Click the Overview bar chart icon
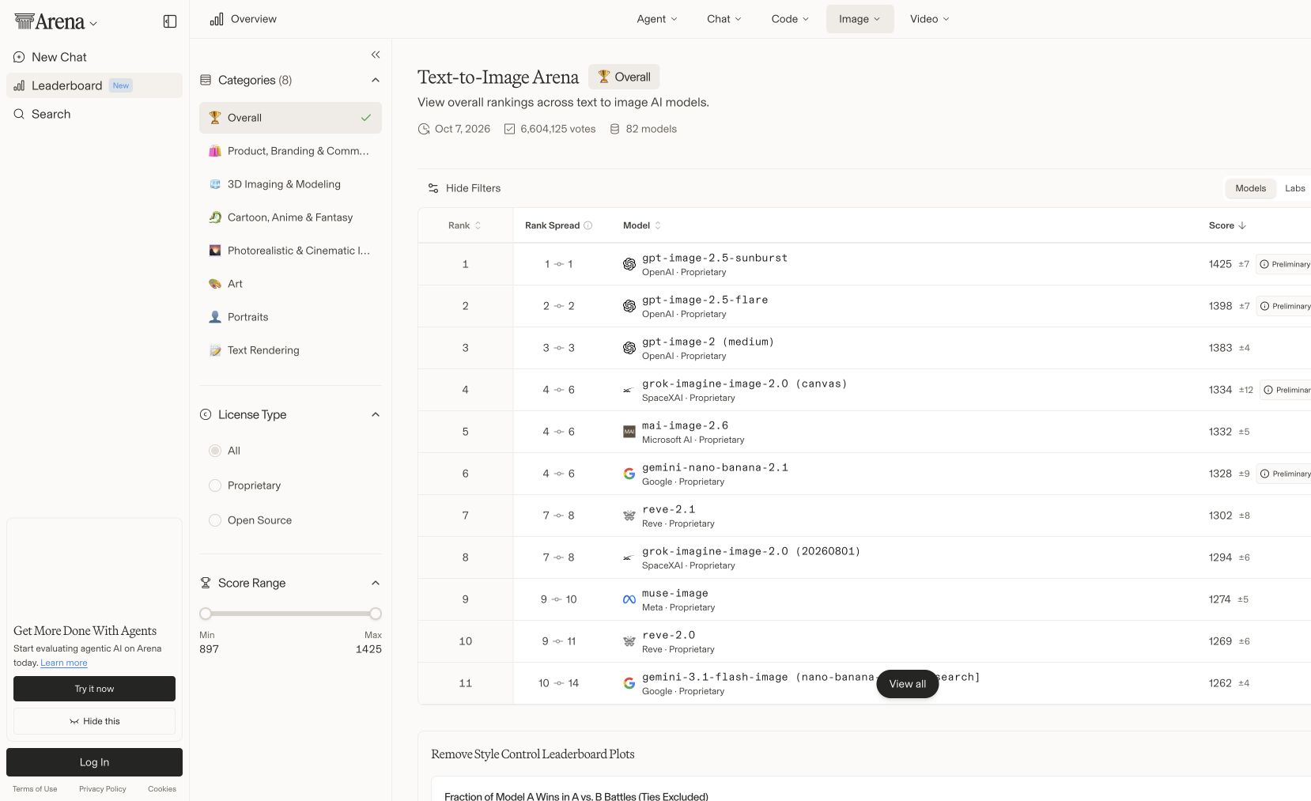This screenshot has height=801, width=1311. pos(217,19)
